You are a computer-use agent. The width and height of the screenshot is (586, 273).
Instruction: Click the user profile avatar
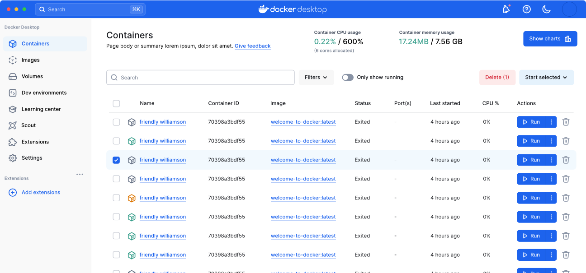(x=569, y=9)
